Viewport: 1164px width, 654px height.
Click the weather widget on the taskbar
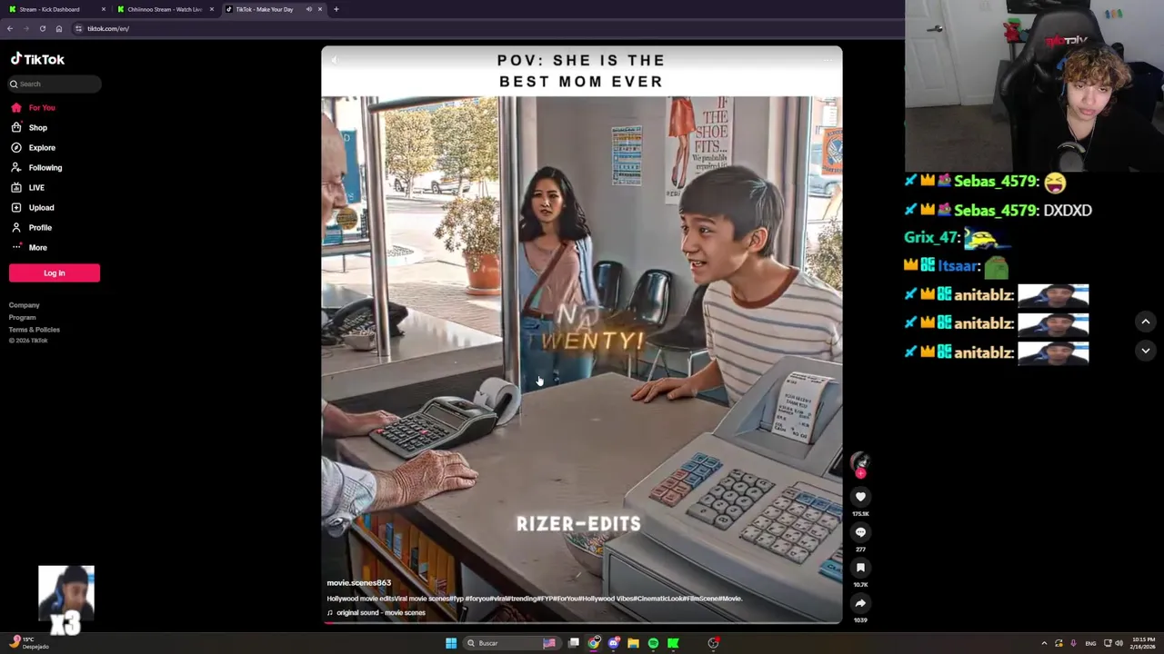coord(27,643)
